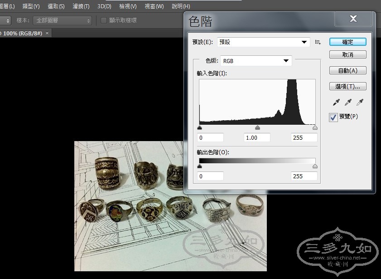Close the 色階 dialog window
The height and width of the screenshot is (279, 381).
pos(353,19)
